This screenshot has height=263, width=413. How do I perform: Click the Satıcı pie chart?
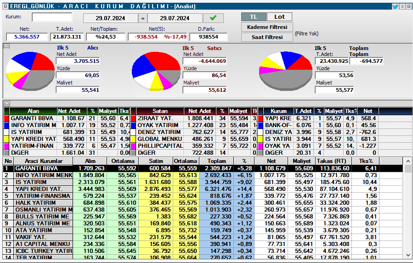156,71
